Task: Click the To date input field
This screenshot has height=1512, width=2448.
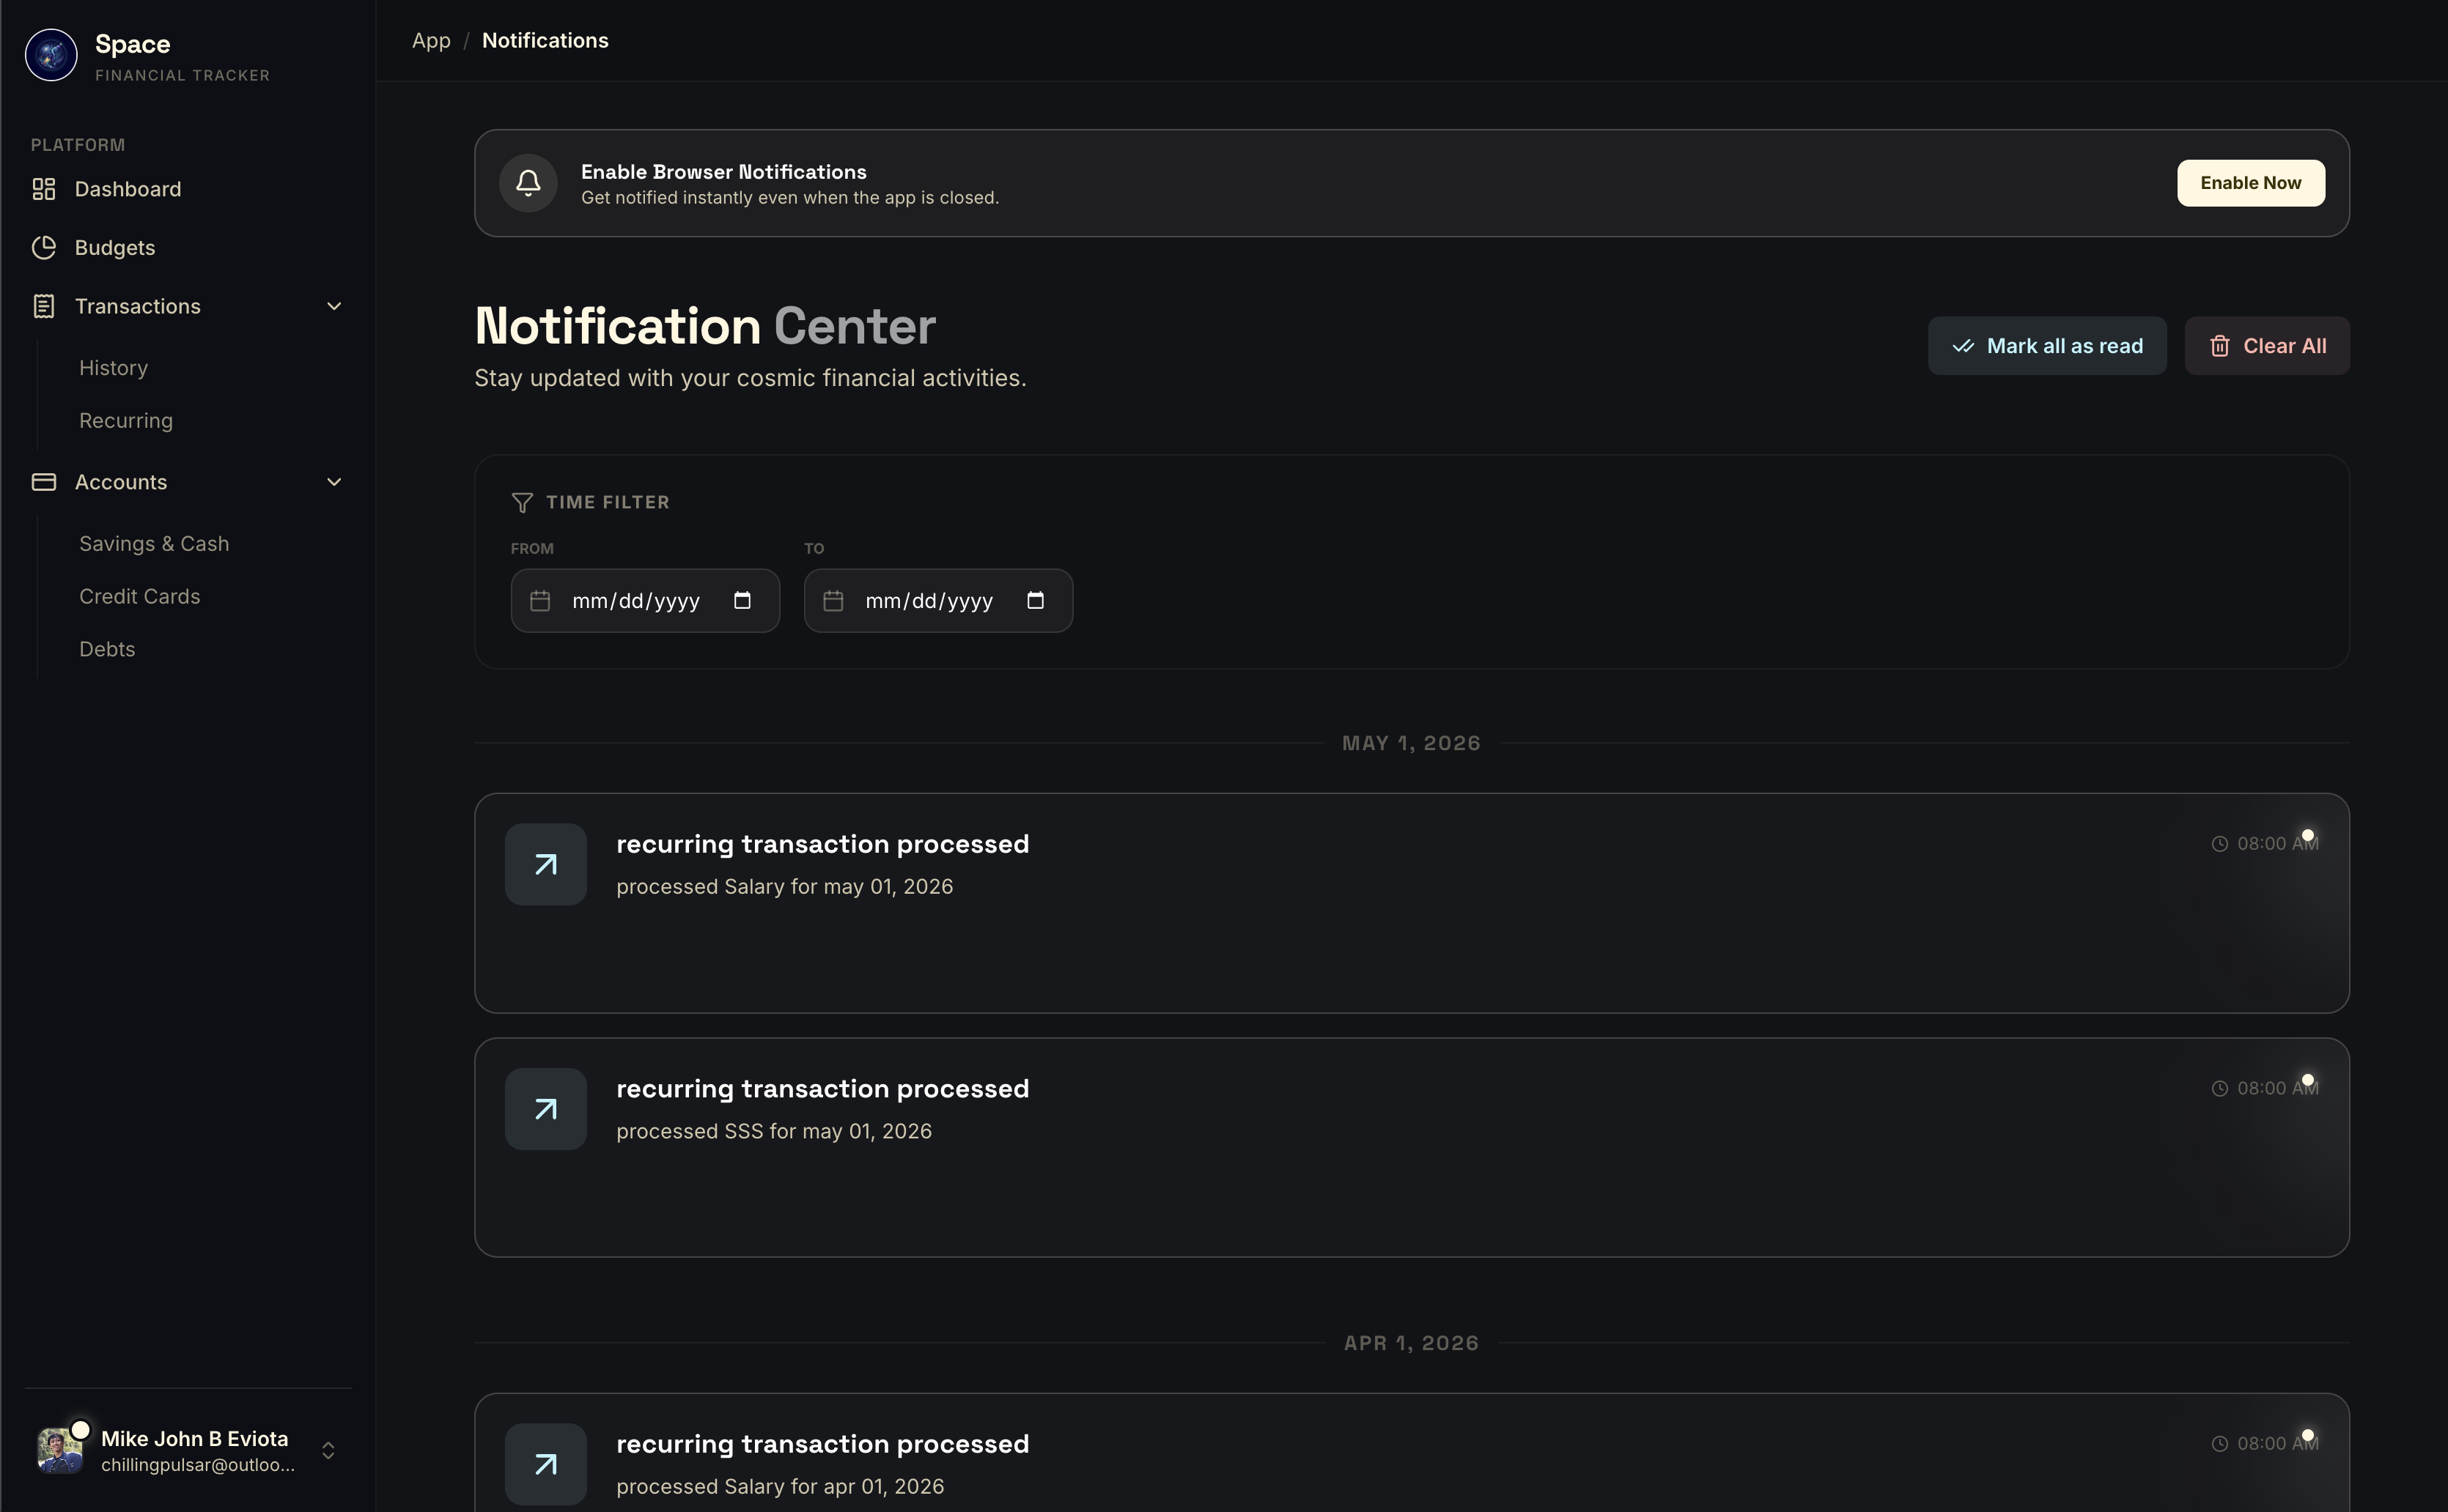Action: 938,601
